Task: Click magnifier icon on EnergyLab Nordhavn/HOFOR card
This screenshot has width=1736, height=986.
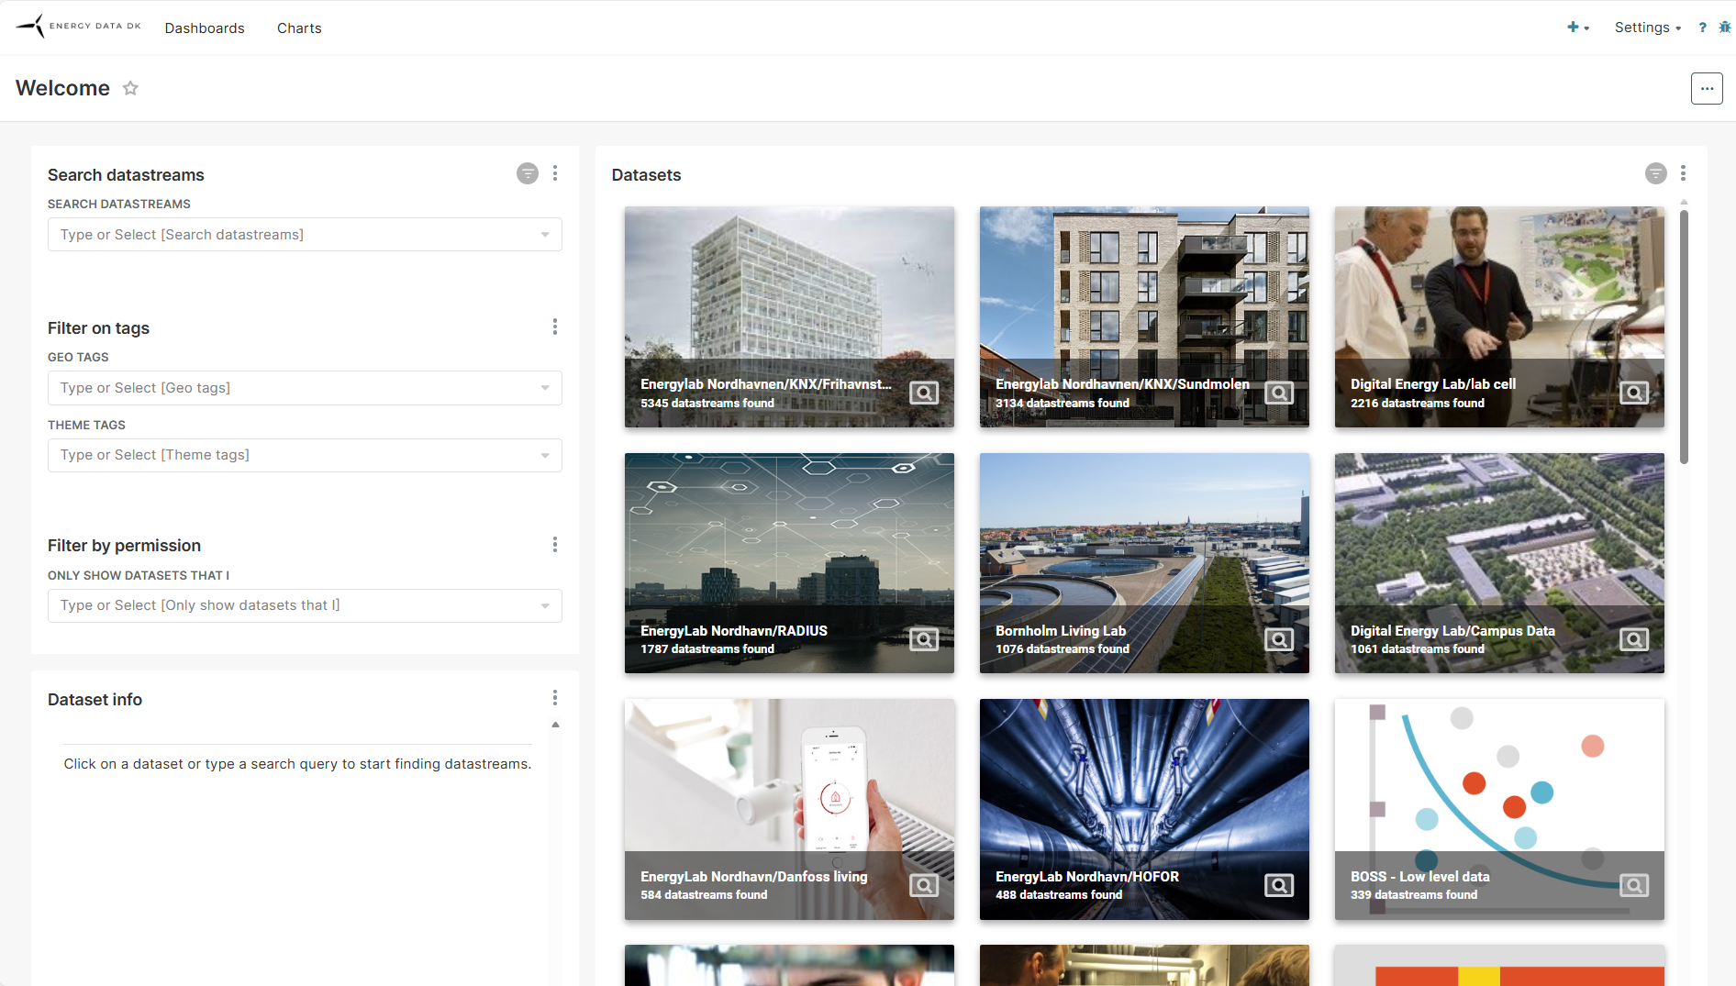Action: (1279, 885)
